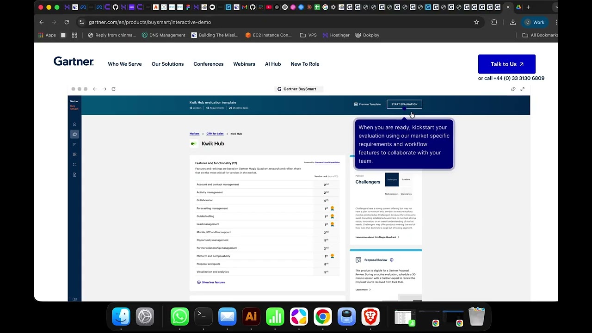Open the Trash in the Dock
This screenshot has width=592, height=333.
476,316
